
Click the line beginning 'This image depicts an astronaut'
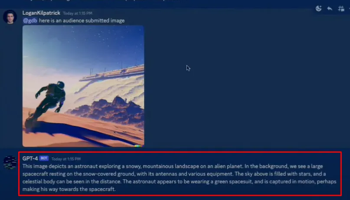pyautogui.click(x=173, y=166)
